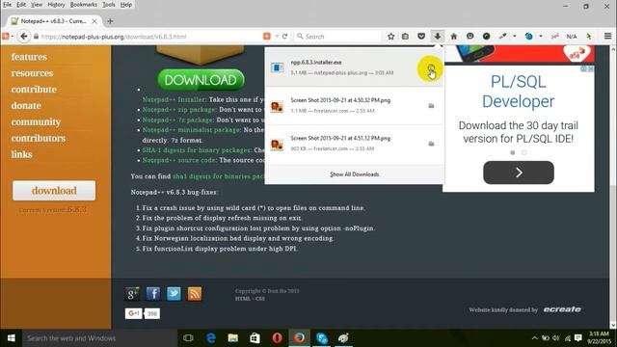Open the Edit menu
617x347 pixels.
21,5
